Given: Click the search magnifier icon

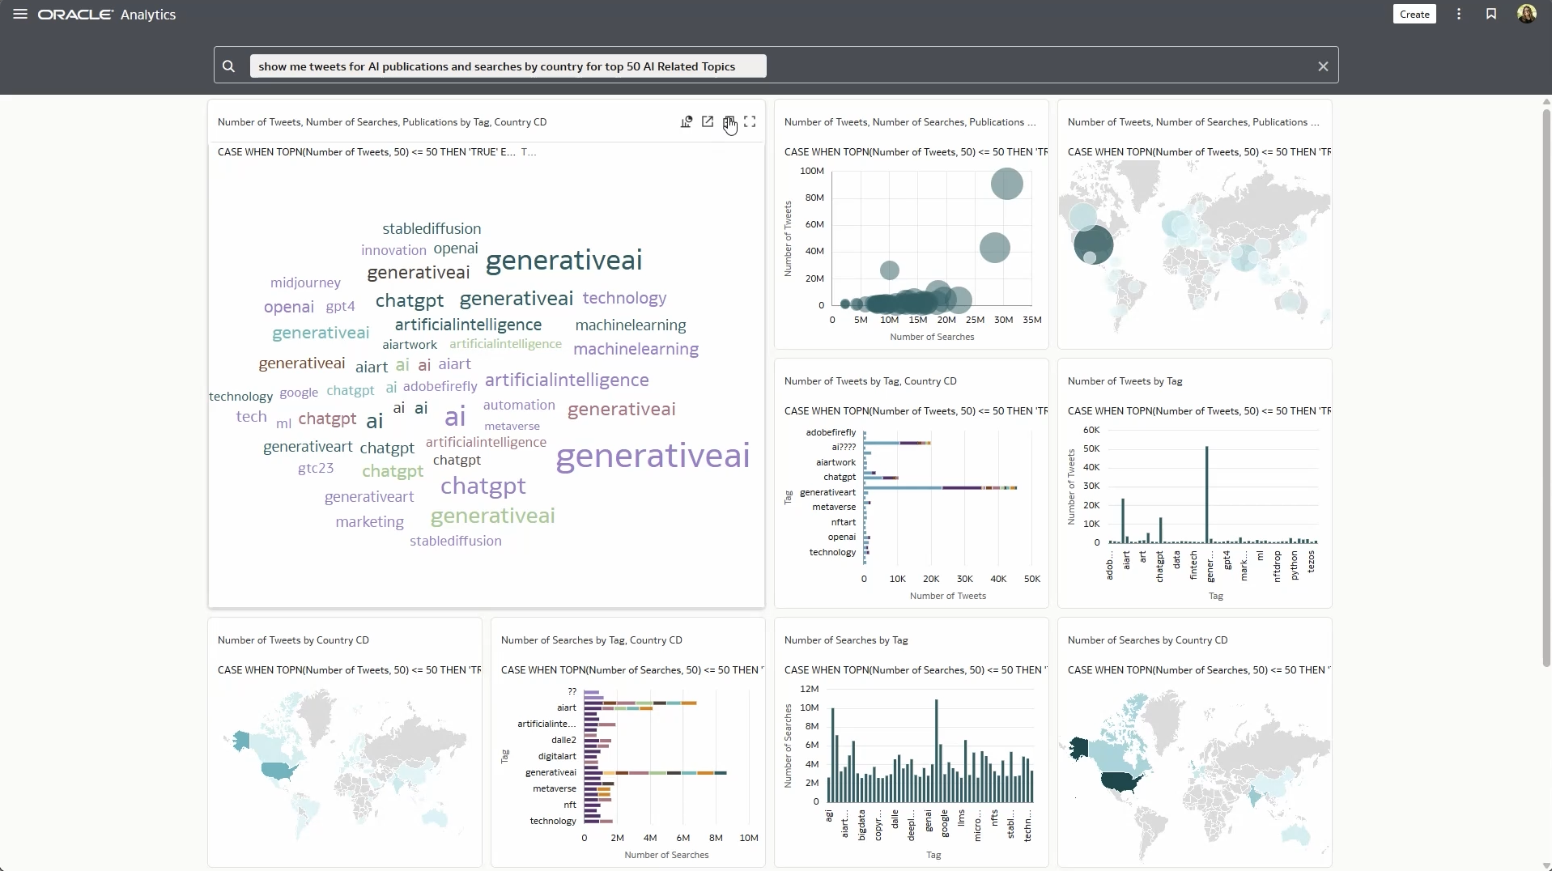Looking at the screenshot, I should tap(229, 66).
